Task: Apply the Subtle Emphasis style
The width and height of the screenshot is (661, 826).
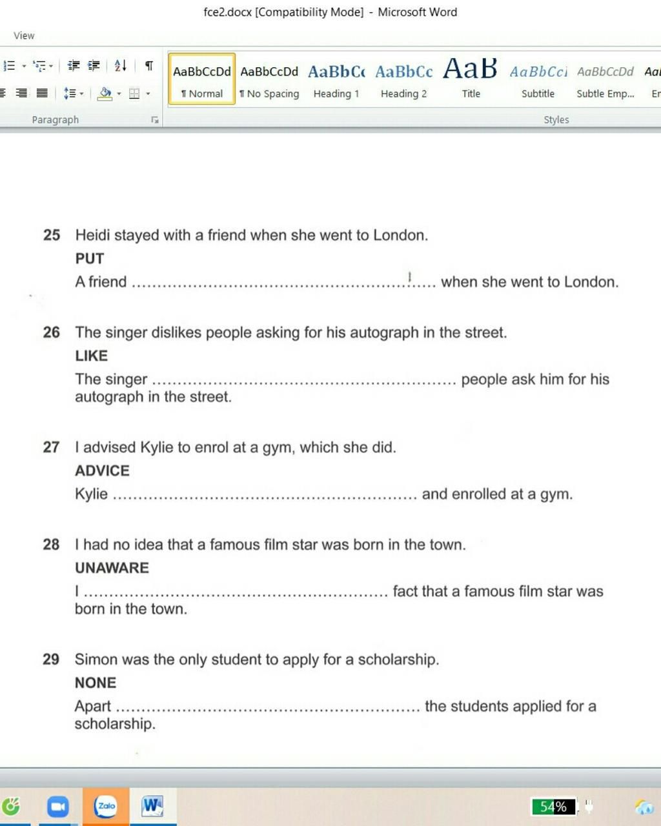Action: tap(605, 79)
